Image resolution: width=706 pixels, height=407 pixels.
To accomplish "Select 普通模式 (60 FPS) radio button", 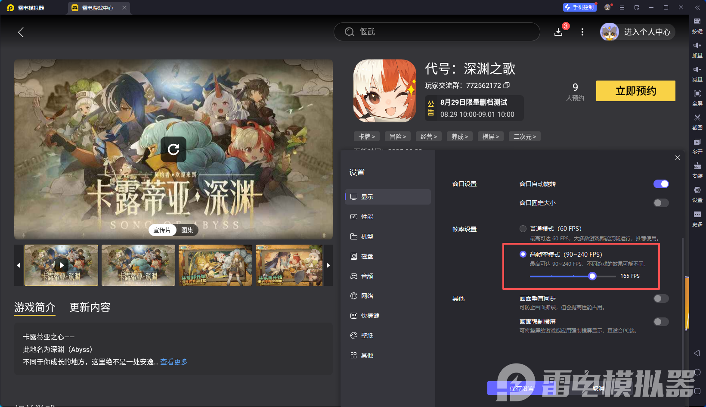I will [523, 229].
